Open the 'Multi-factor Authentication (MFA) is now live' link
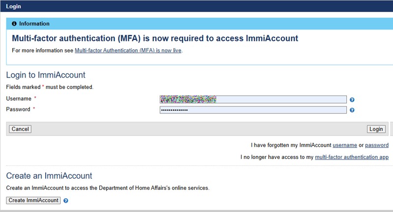Image resolution: width=393 pixels, height=212 pixels. (x=128, y=51)
